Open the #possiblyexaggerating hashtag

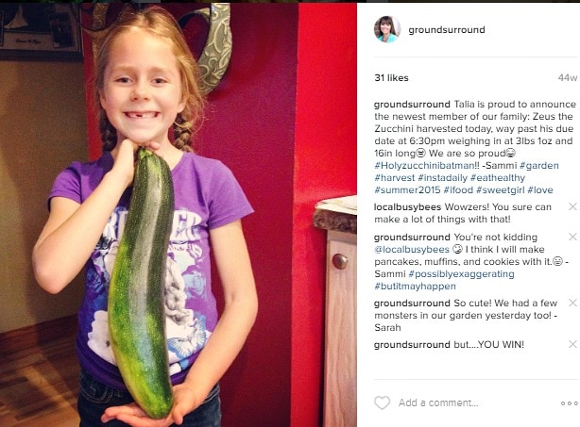pyautogui.click(x=461, y=274)
